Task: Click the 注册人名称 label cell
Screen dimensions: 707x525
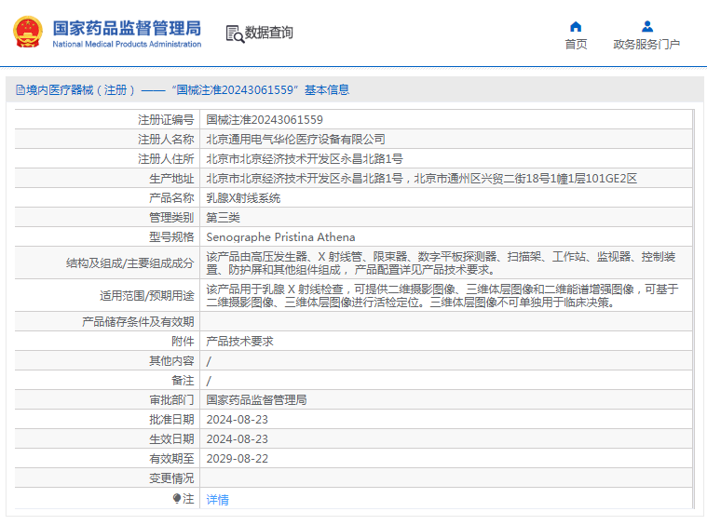Action: 166,140
